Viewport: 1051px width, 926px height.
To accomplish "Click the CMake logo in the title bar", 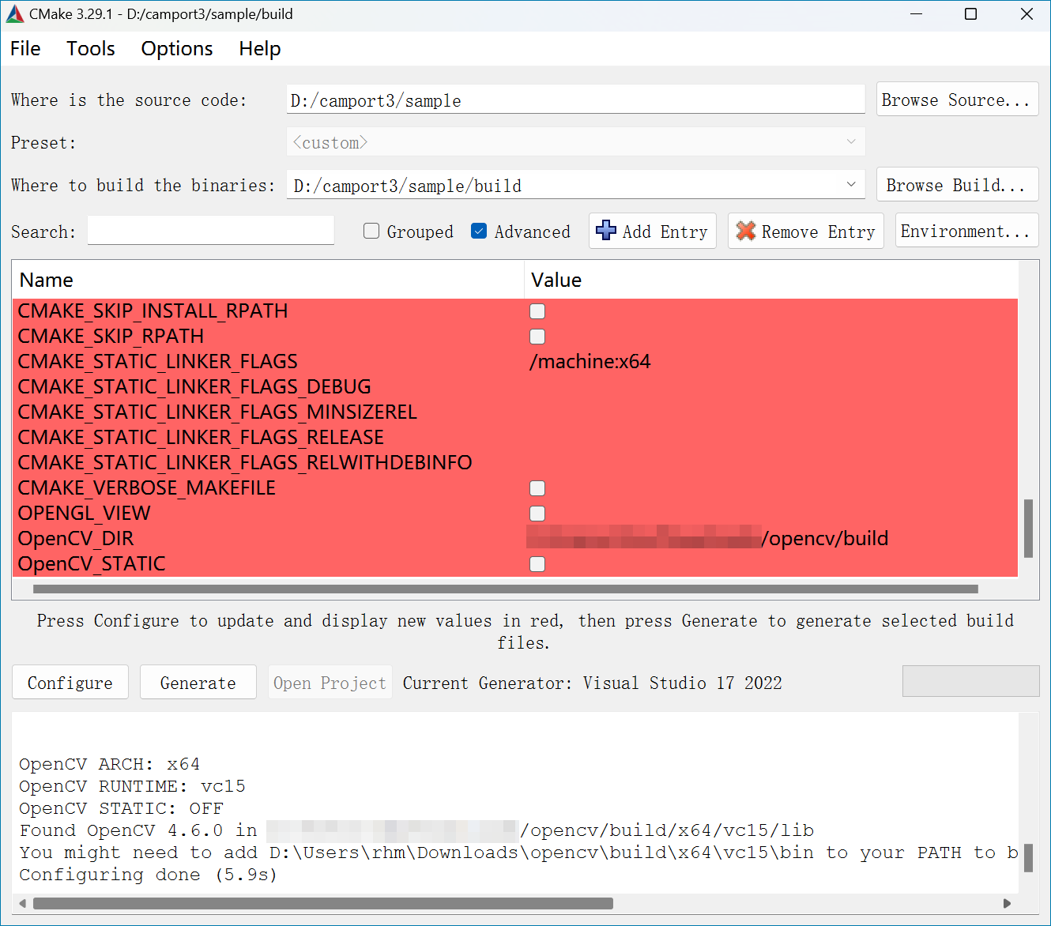I will pyautogui.click(x=15, y=14).
